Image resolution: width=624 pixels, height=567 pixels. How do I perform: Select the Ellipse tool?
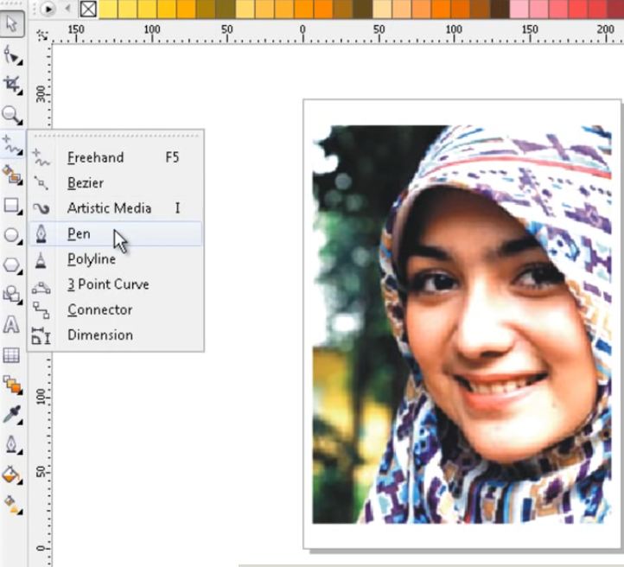12,235
